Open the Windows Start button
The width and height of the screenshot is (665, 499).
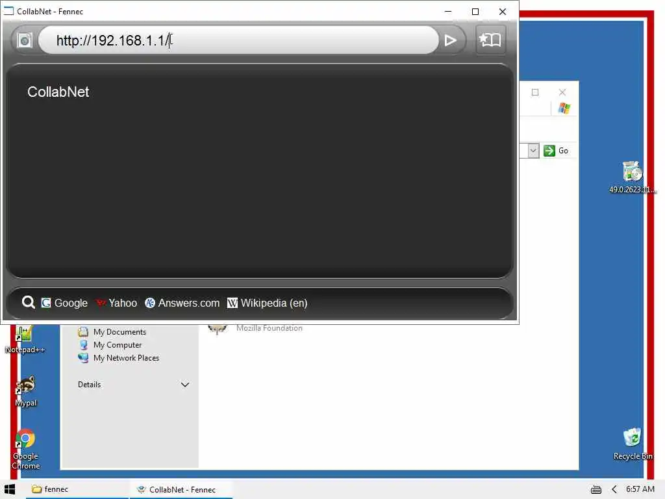click(x=10, y=489)
